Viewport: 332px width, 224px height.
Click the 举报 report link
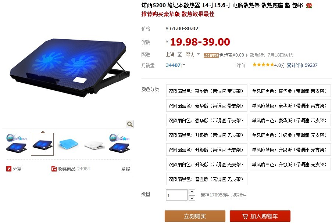pyautogui.click(x=125, y=169)
